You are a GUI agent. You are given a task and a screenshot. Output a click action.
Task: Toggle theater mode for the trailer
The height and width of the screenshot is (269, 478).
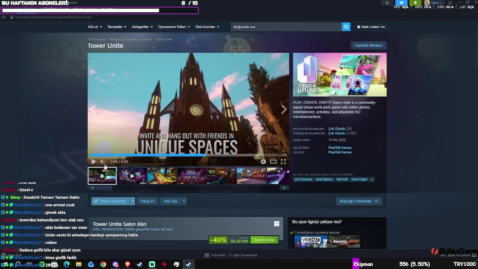point(273,161)
